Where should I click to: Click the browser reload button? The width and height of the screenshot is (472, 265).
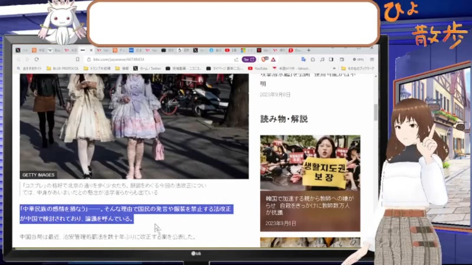[36, 59]
